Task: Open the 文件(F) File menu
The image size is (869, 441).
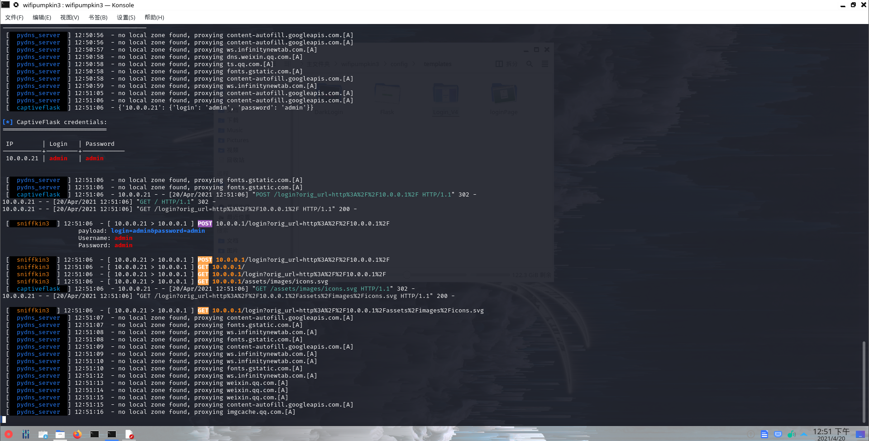Action: tap(14, 17)
